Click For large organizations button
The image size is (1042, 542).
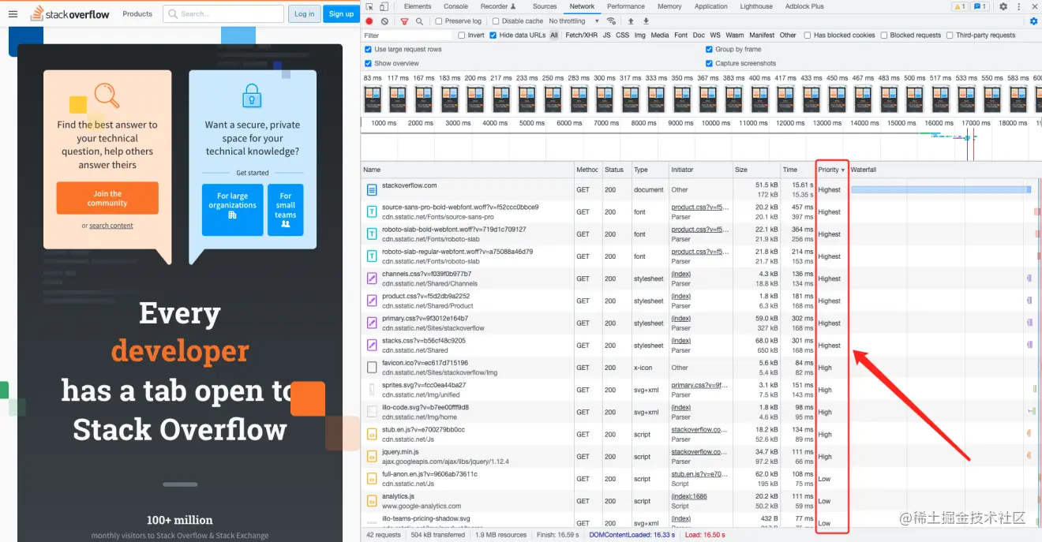tap(232, 210)
